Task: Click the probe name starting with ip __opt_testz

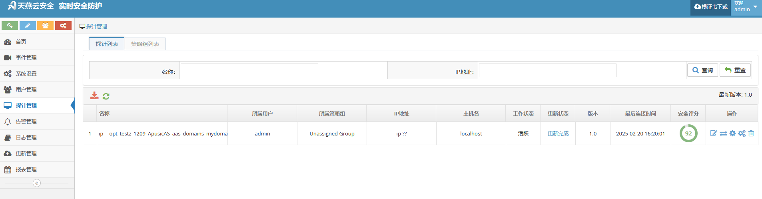Action: pos(163,133)
